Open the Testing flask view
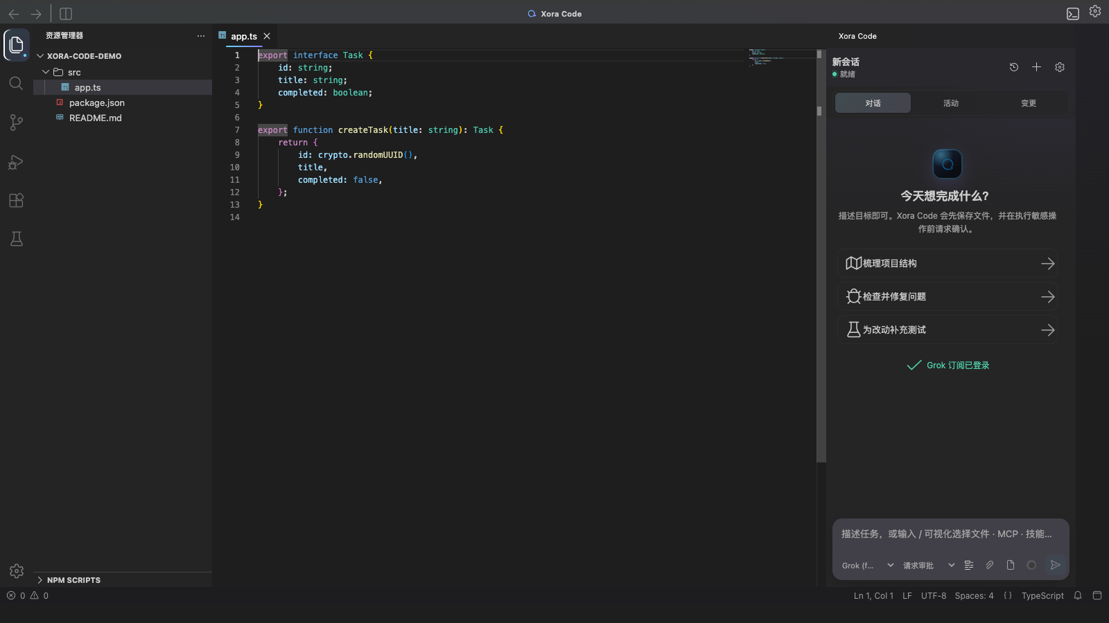1109x623 pixels. [17, 239]
